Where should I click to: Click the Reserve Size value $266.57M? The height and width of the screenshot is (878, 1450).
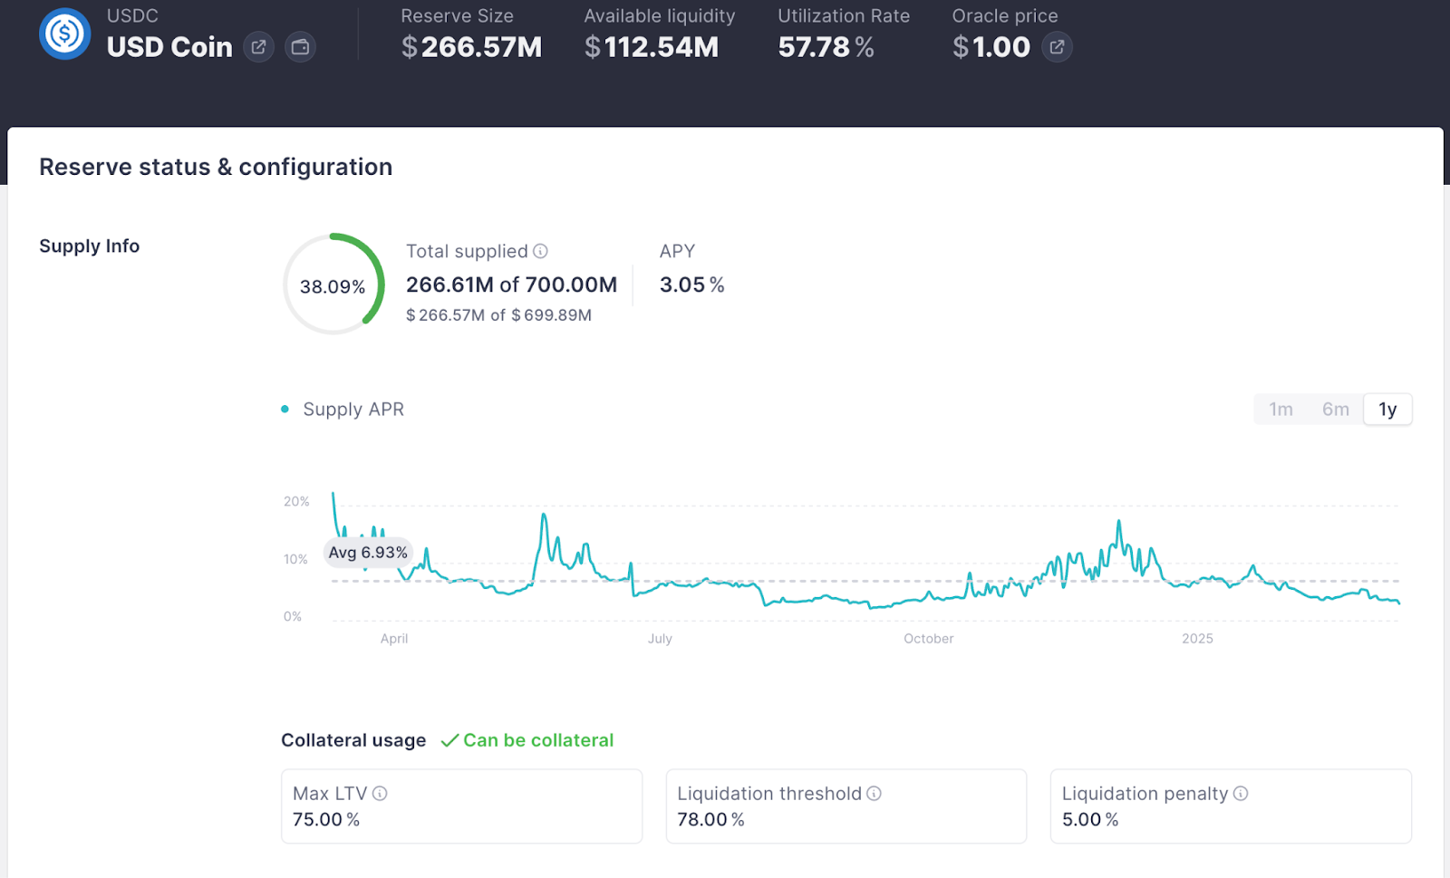click(x=471, y=47)
